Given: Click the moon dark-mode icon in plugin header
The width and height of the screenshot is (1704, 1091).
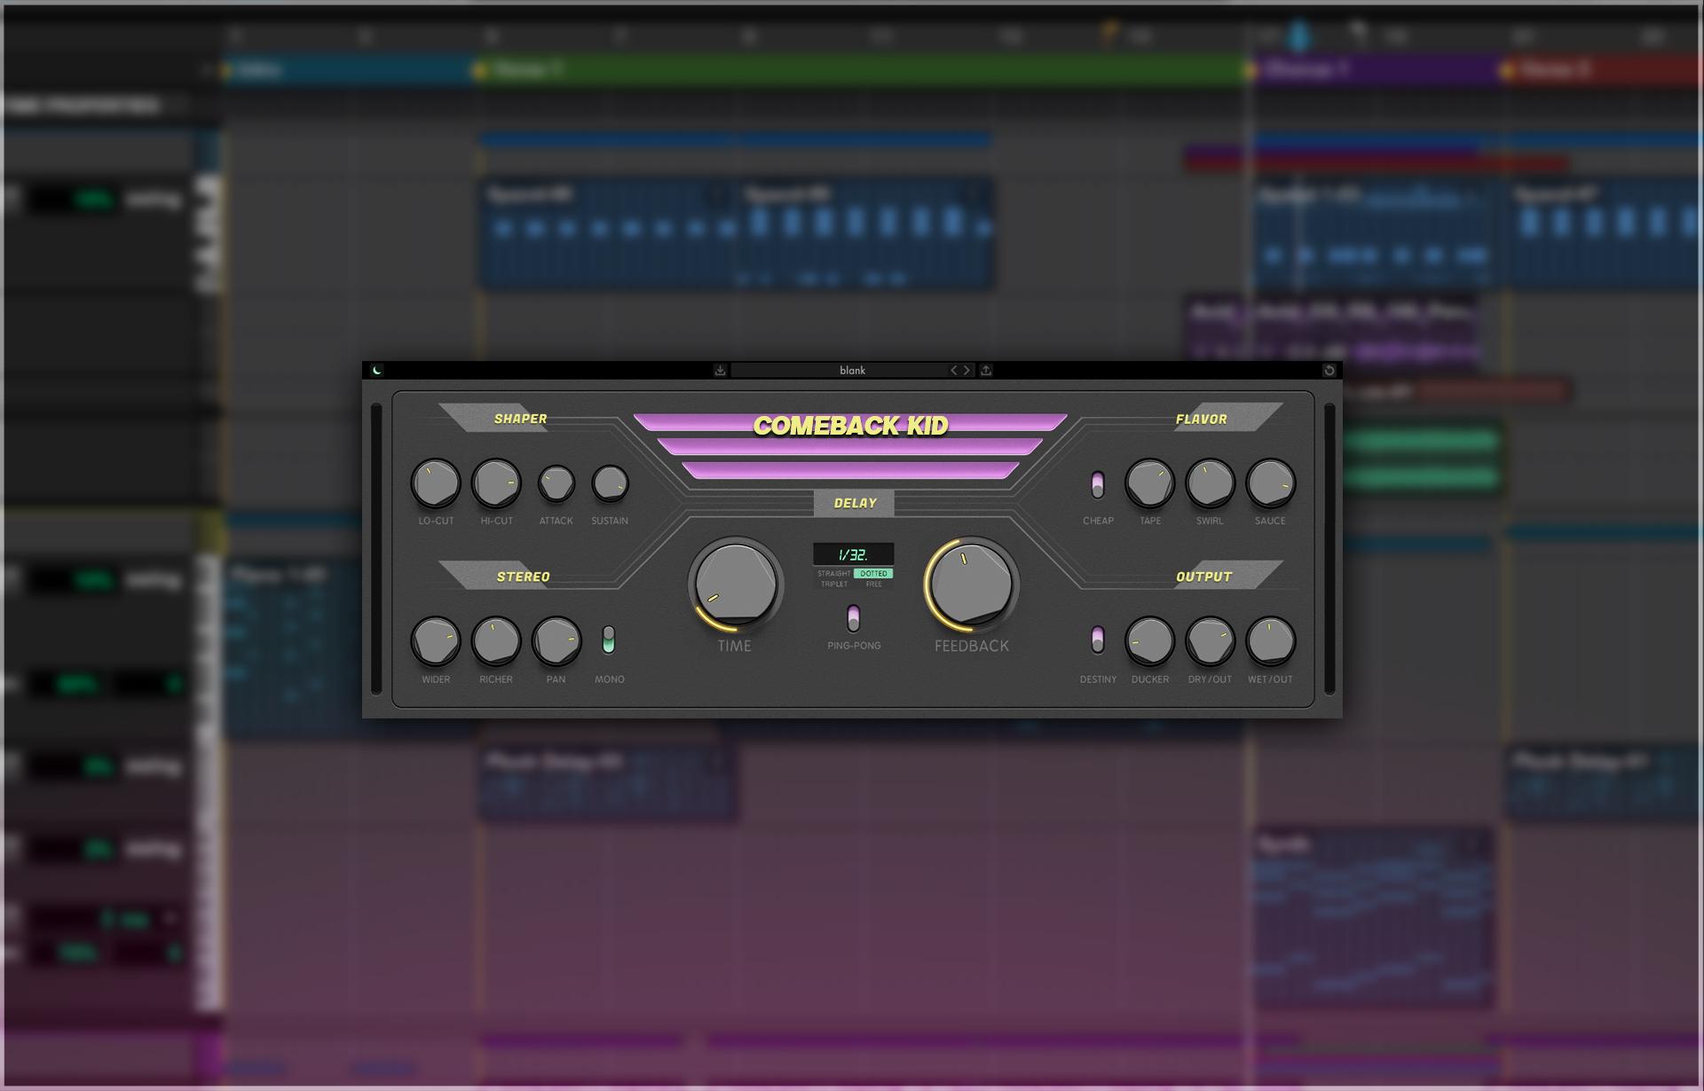Looking at the screenshot, I should pos(377,370).
